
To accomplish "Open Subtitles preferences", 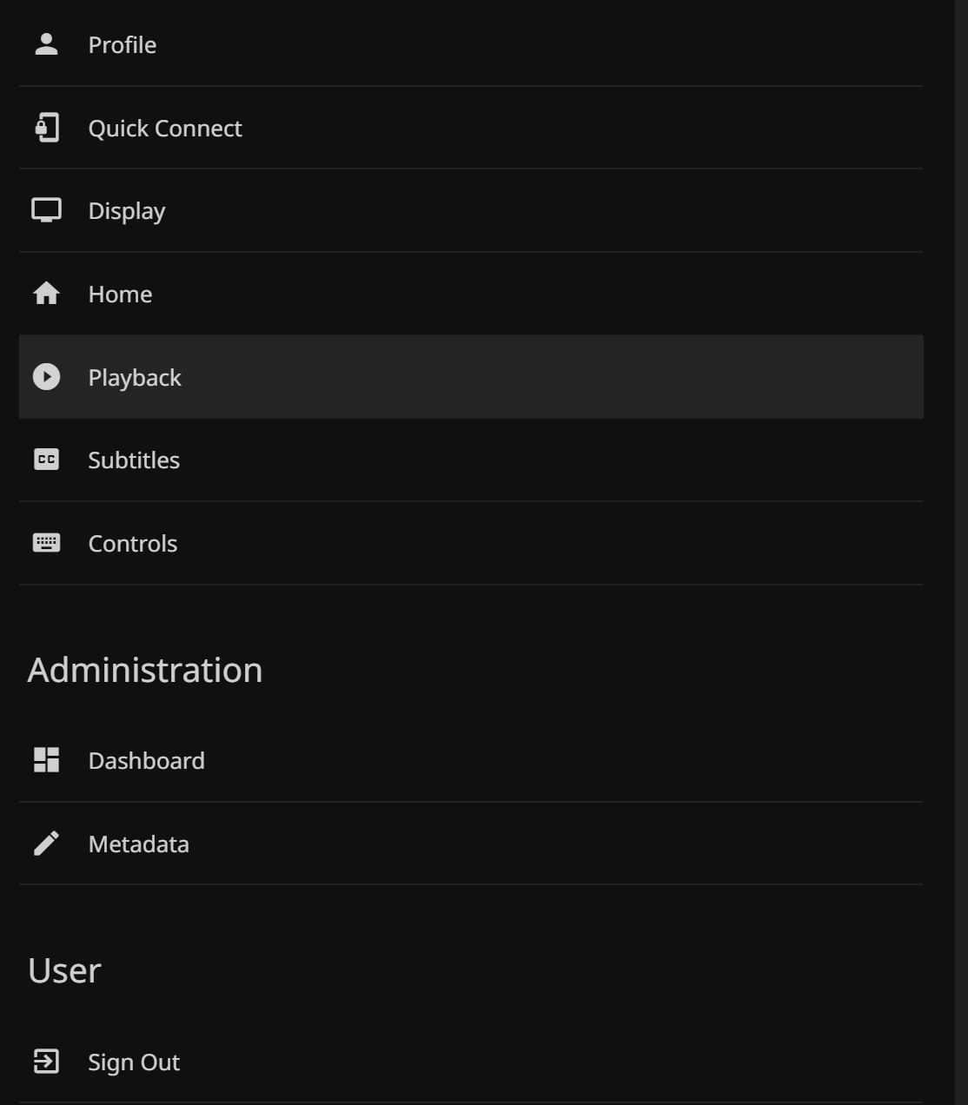I will [x=134, y=460].
